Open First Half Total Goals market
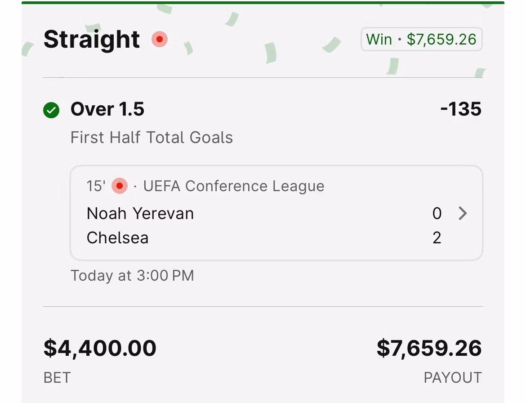Image resolution: width=526 pixels, height=403 pixels. point(152,137)
